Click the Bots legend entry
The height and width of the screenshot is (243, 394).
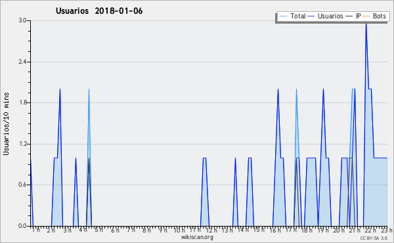point(374,16)
